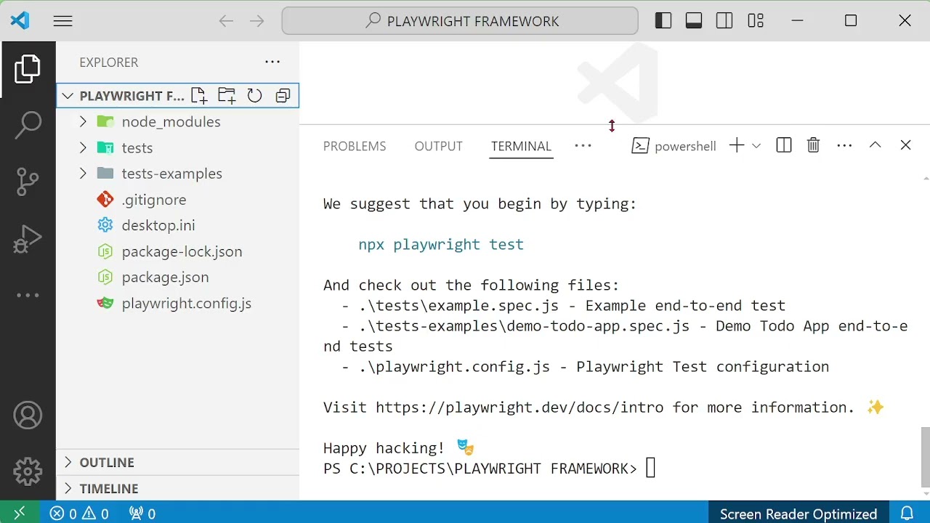The image size is (930, 523).
Task: Click the command center search box
Action: 460,21
